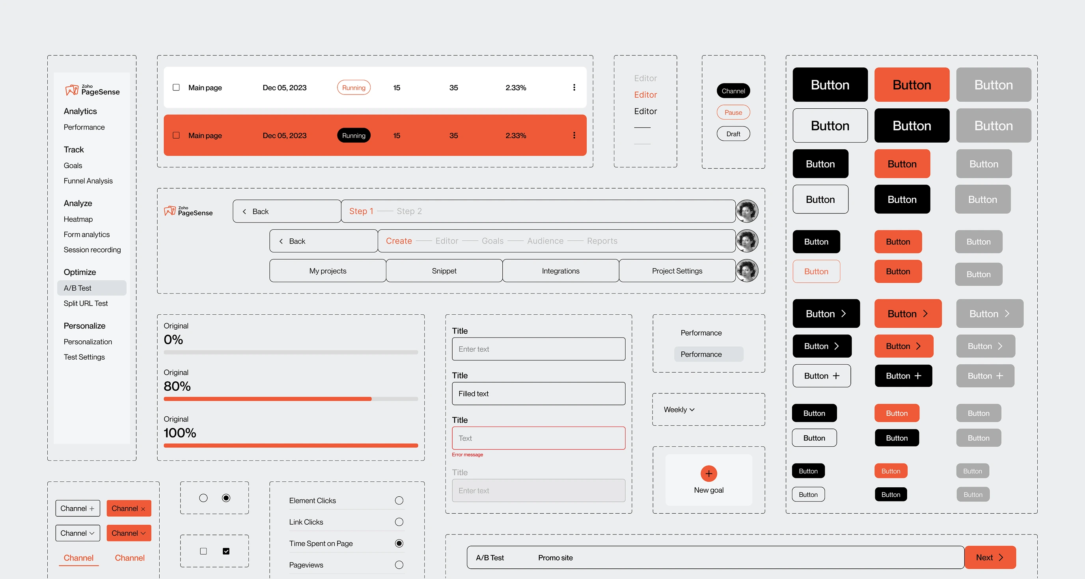Click the Draft status pill
This screenshot has height=579, width=1085.
coord(733,134)
